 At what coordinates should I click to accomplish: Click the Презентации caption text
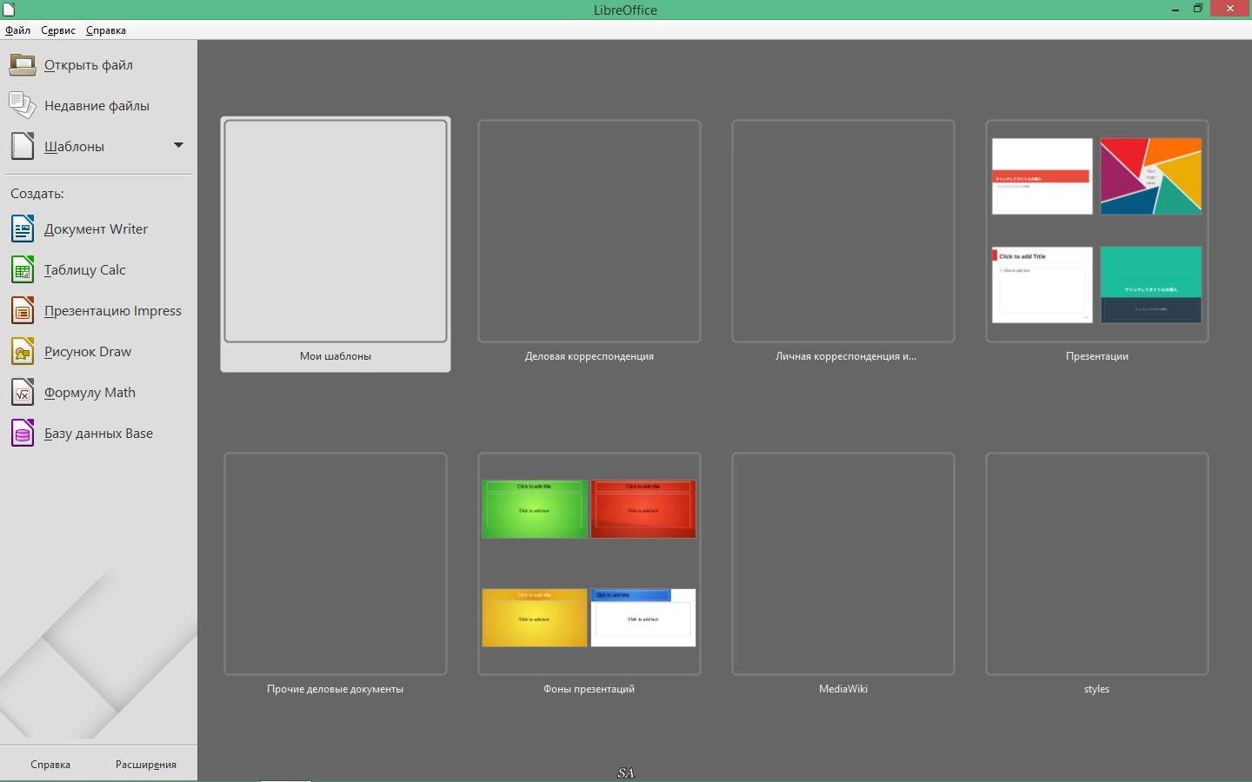pyautogui.click(x=1097, y=356)
